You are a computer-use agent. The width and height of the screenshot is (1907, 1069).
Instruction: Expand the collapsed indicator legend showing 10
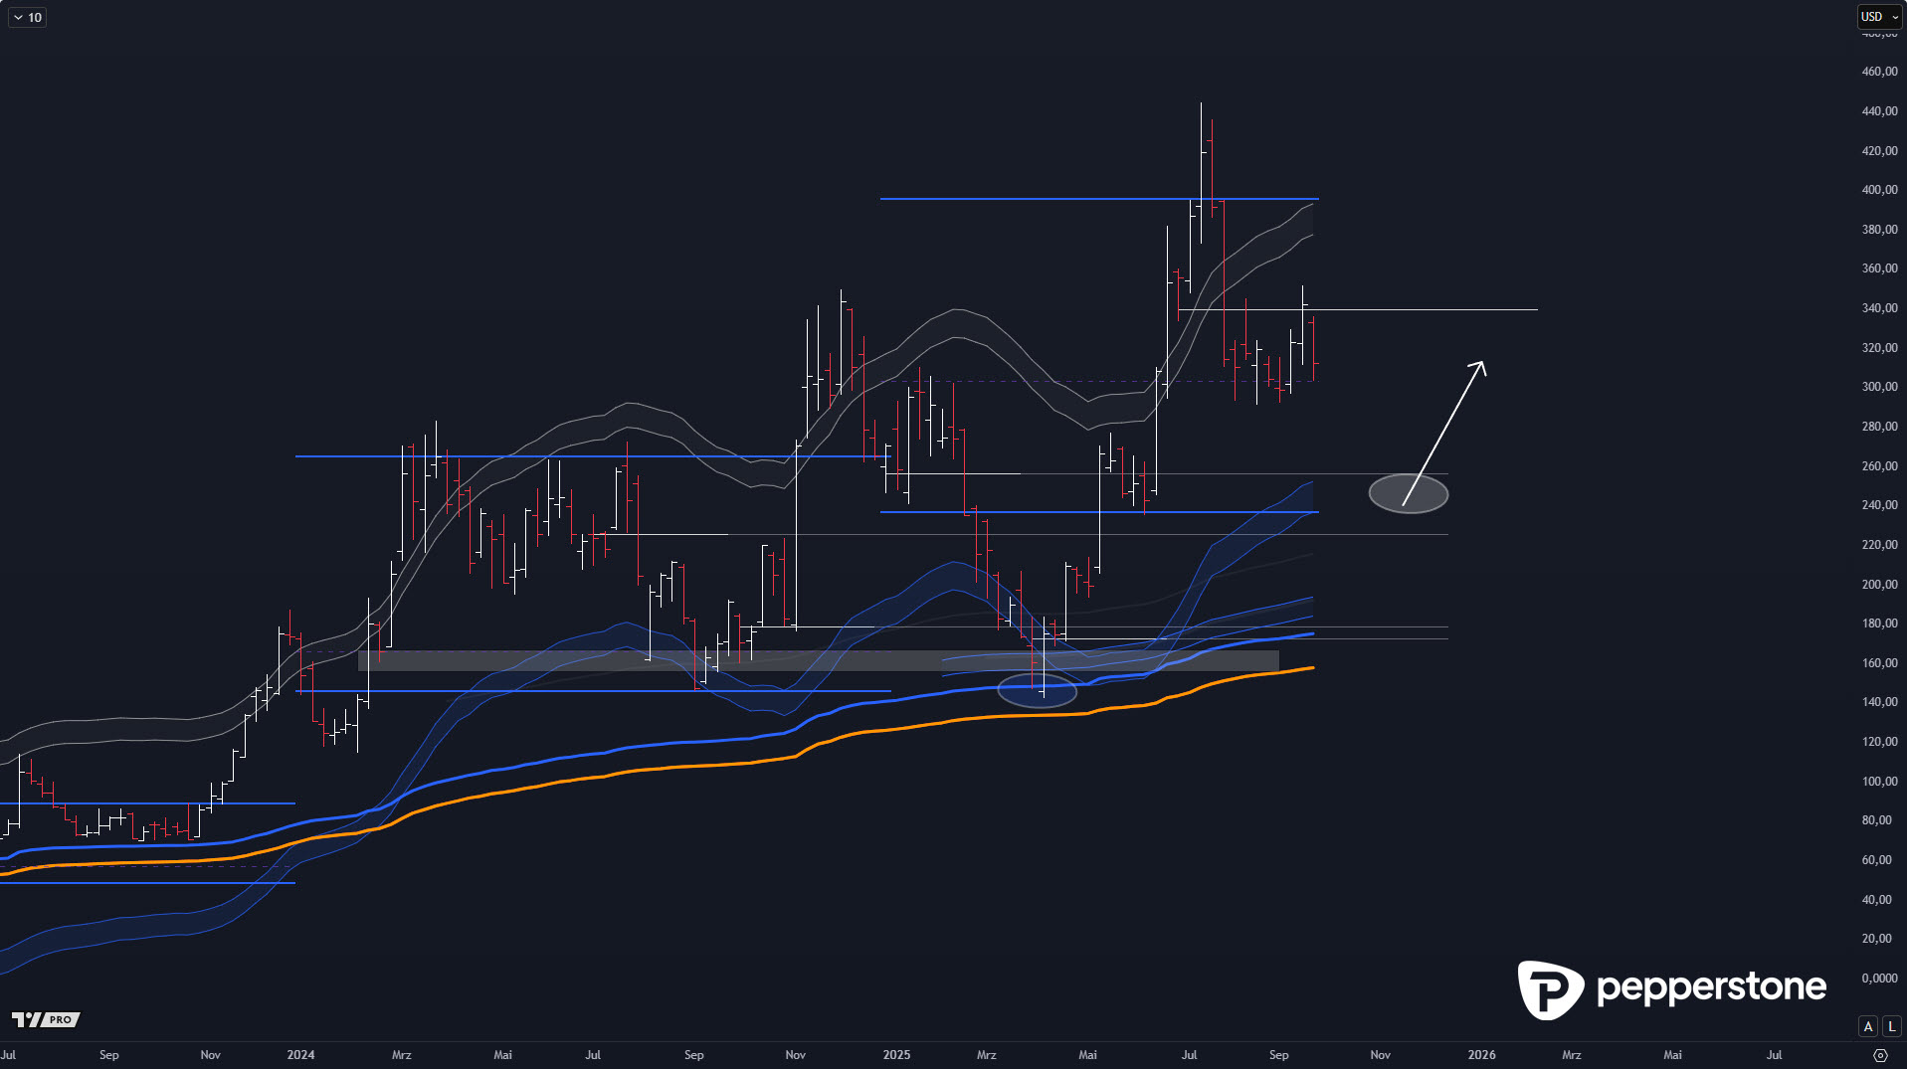click(27, 17)
